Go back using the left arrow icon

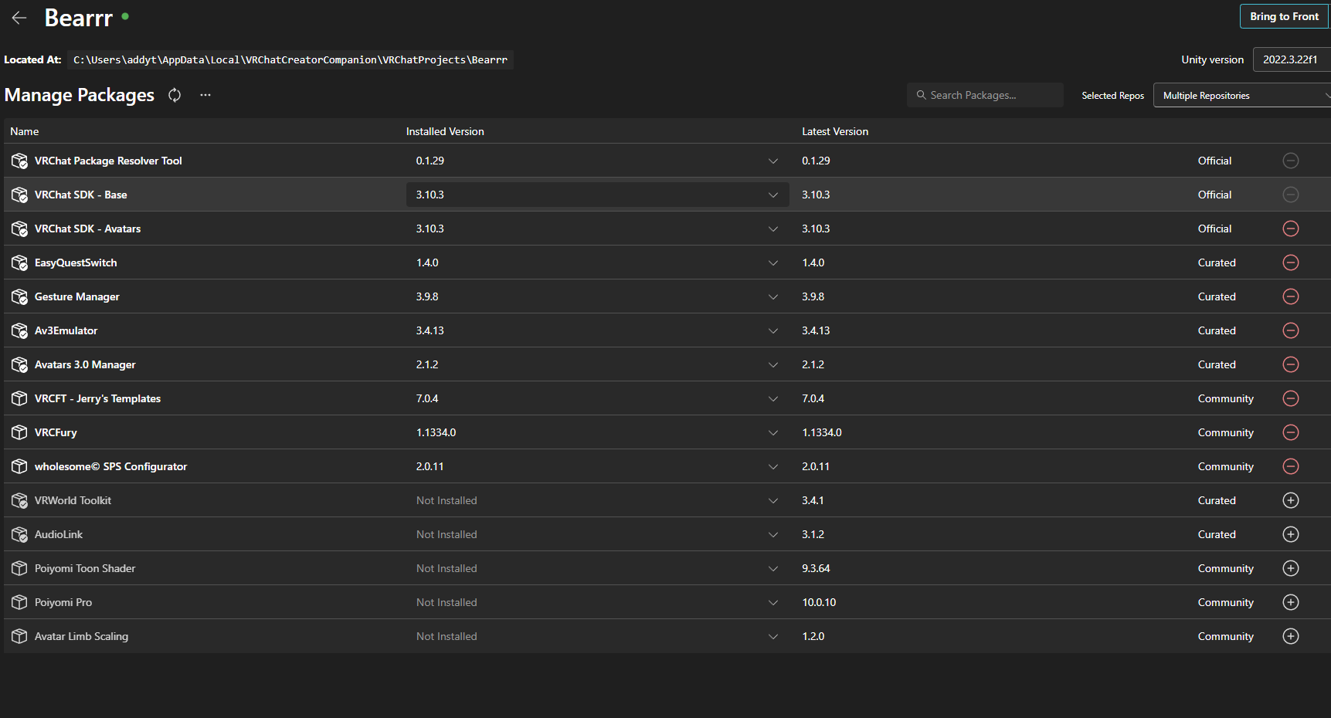click(19, 18)
